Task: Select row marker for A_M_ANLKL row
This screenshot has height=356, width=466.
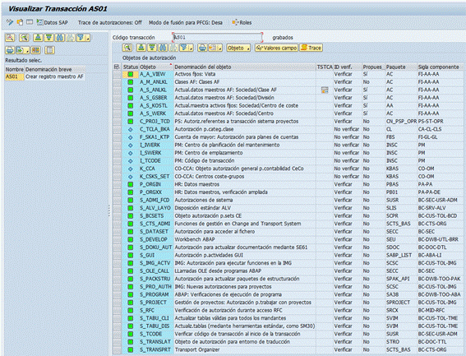Action: pos(117,82)
